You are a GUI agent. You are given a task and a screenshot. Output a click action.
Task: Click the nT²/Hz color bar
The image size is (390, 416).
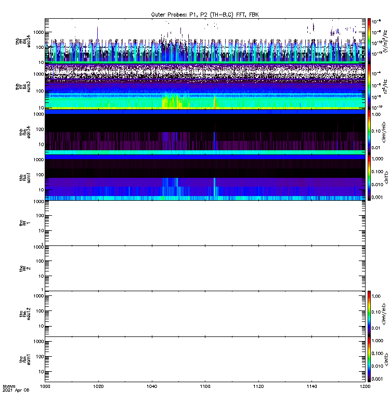point(369,86)
